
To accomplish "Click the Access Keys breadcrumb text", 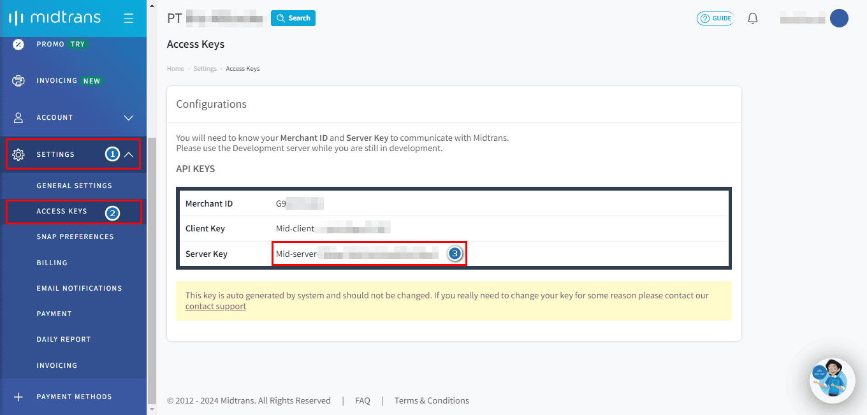I will [243, 69].
